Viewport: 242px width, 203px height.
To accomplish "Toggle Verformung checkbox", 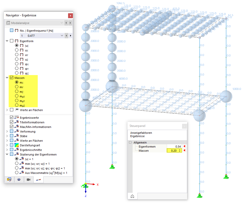I will (x=11, y=131).
